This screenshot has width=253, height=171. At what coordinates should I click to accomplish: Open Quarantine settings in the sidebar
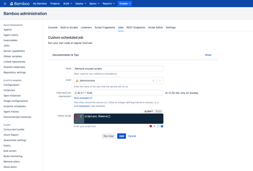15,140
